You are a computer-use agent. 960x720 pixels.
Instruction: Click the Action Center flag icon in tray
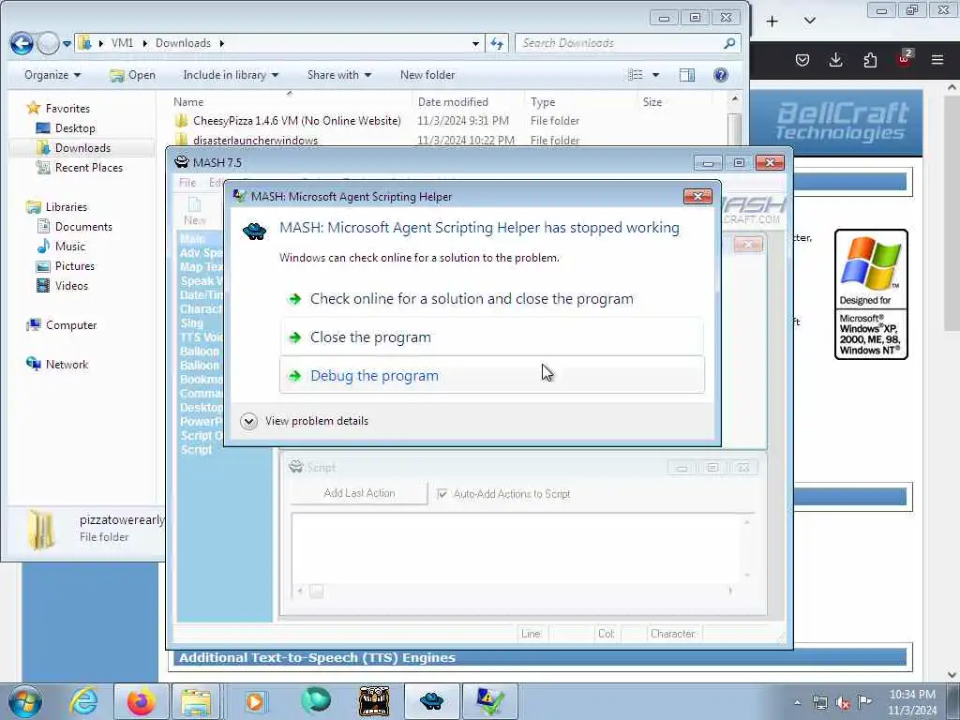864,701
